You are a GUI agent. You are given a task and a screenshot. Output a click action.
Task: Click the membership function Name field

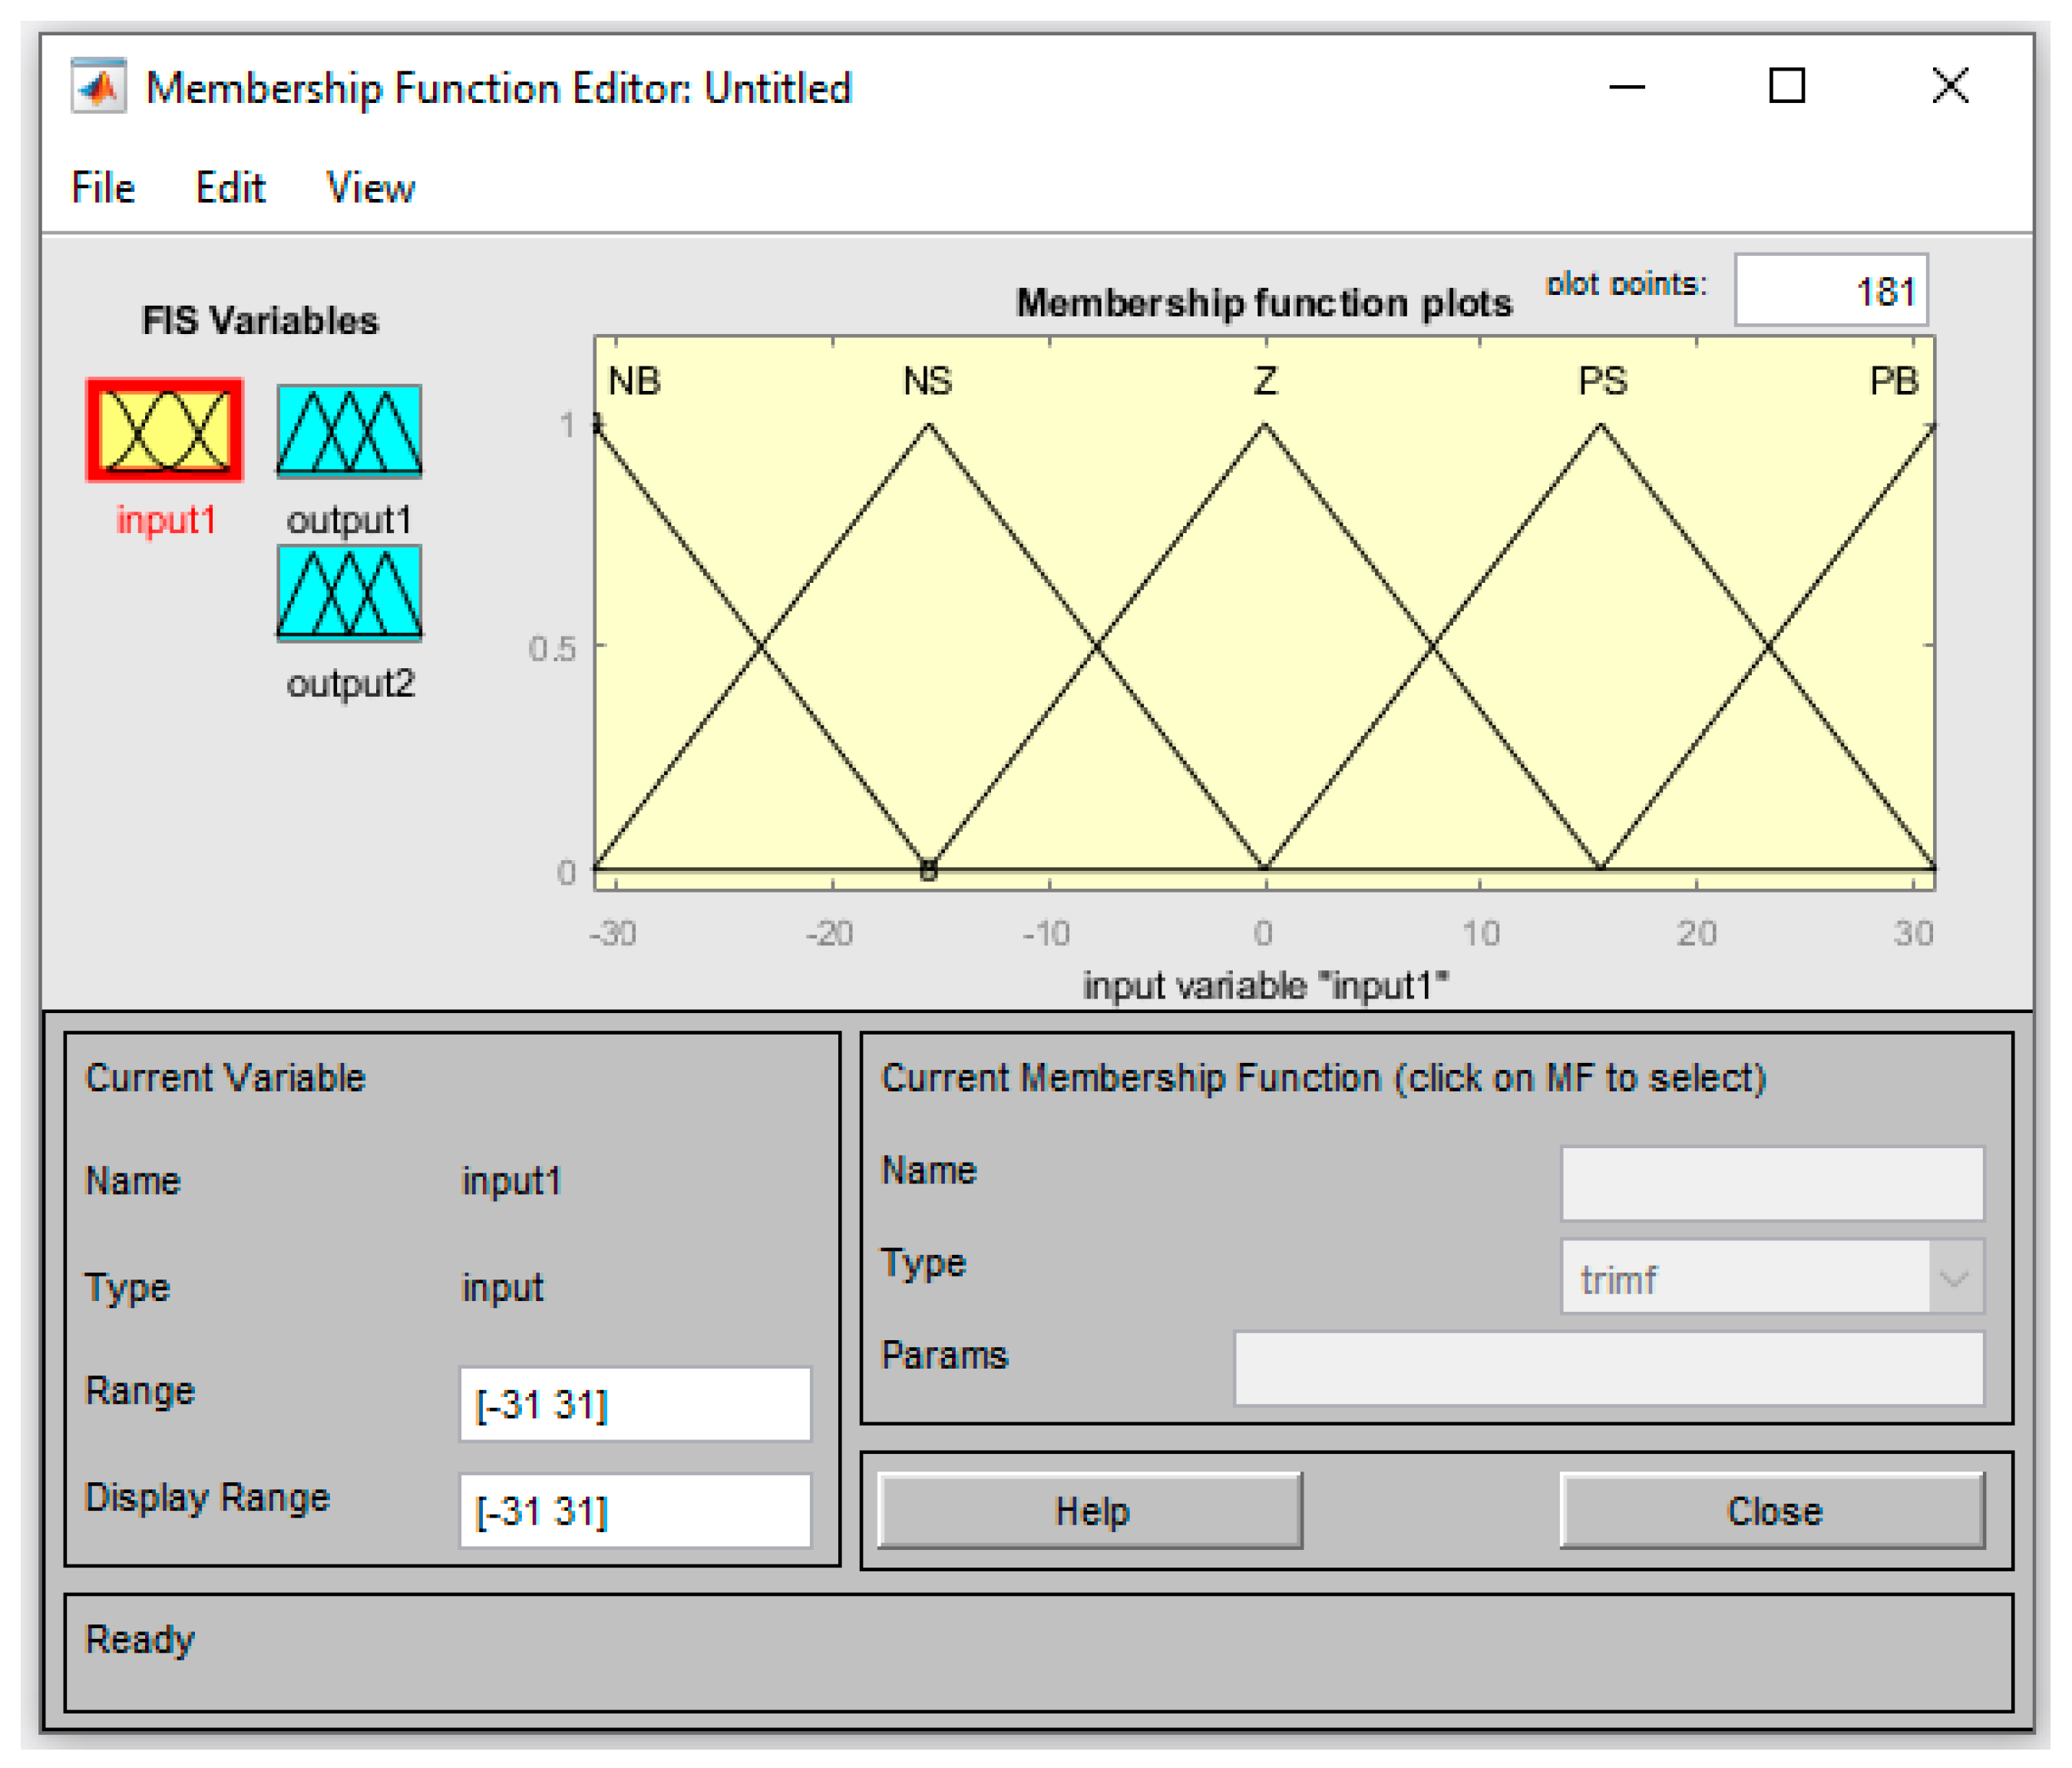point(1772,1184)
